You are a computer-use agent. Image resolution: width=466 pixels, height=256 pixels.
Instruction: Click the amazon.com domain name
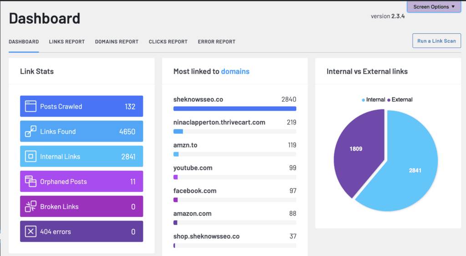pos(192,214)
